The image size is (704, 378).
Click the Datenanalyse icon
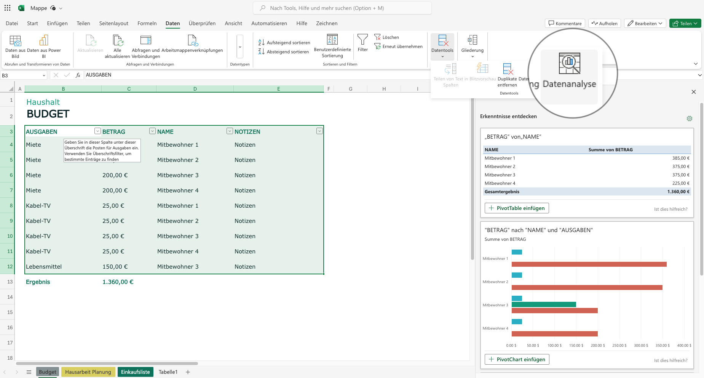tap(569, 64)
